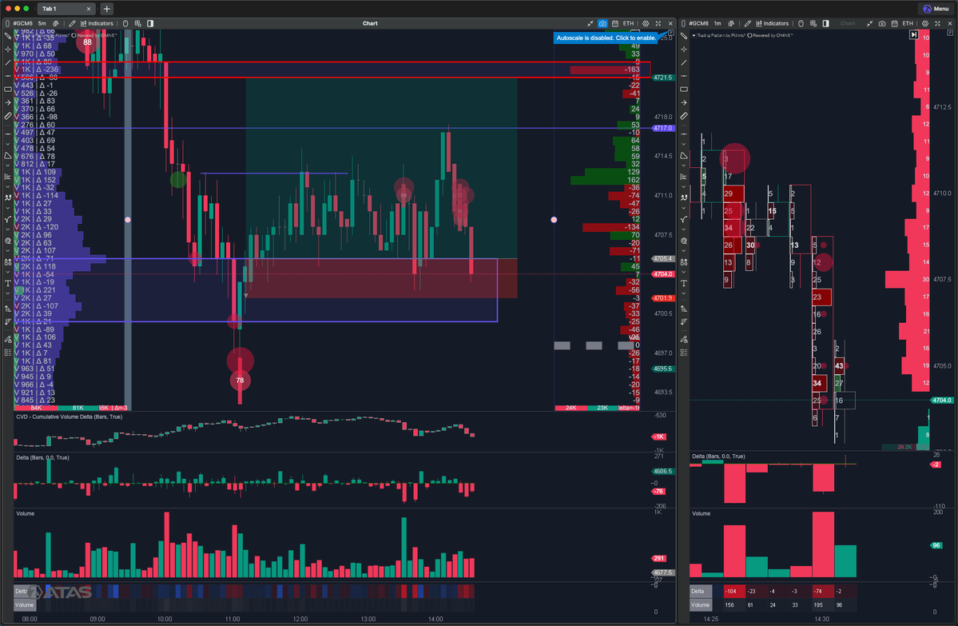
Task: Toggle the side panel icon in right chart header
Action: (825, 23)
